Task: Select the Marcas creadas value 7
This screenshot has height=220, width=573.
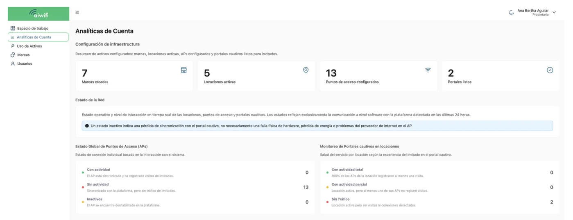Action: tap(84, 73)
